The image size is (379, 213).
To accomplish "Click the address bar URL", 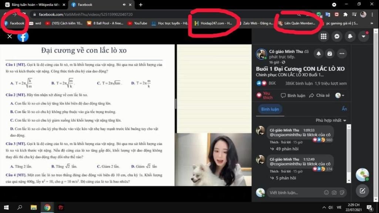I will [x=85, y=14].
